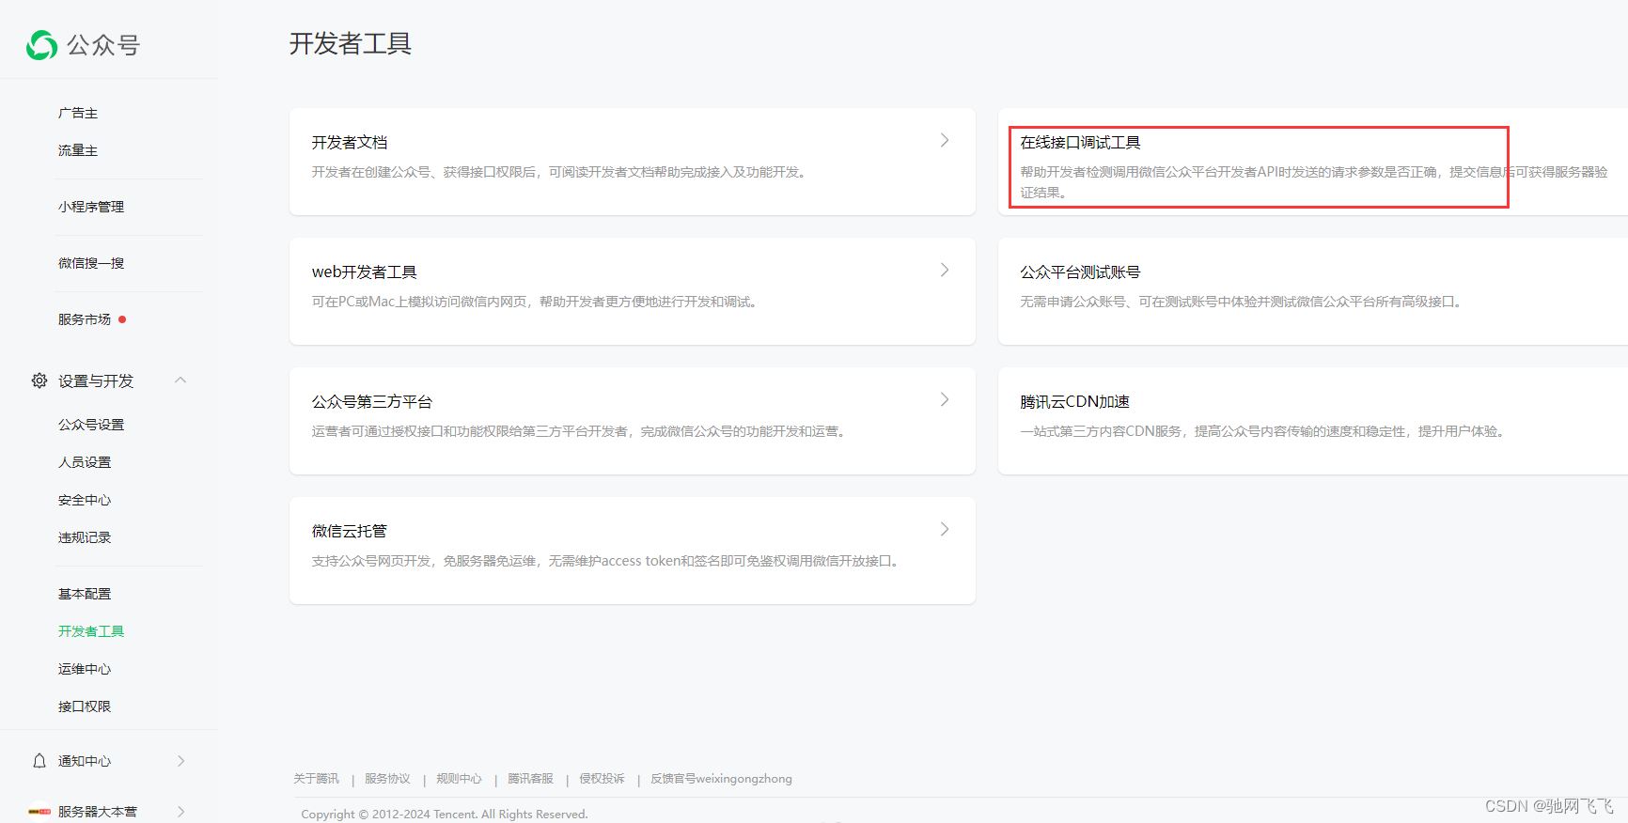The height and width of the screenshot is (823, 1628).
Task: Open 违规记录 in the sidebar
Action: [x=85, y=537]
